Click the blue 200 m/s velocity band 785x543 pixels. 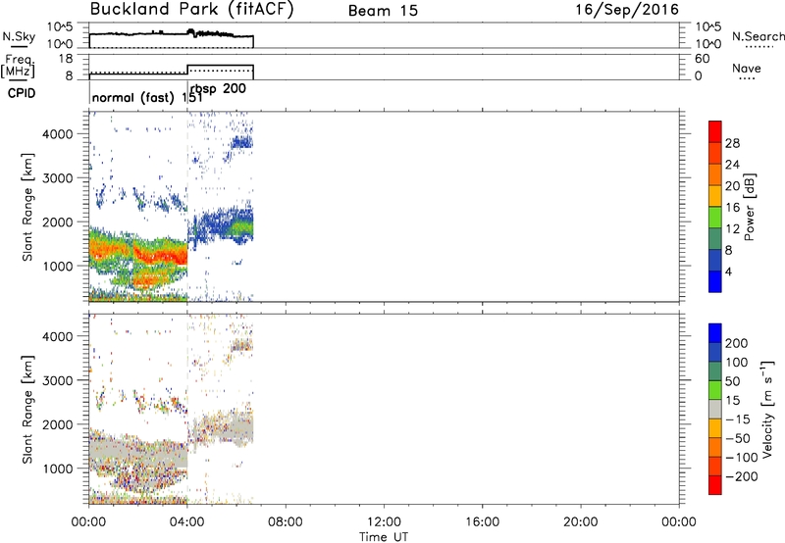pos(715,333)
